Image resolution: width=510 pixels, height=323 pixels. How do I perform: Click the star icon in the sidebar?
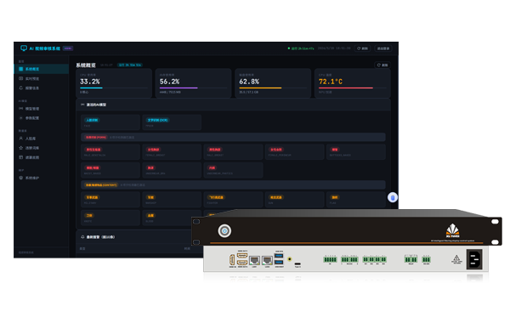pyautogui.click(x=20, y=148)
